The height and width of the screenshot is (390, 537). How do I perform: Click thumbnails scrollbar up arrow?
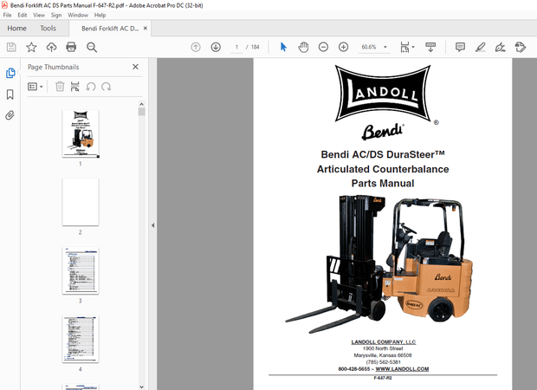click(x=141, y=104)
